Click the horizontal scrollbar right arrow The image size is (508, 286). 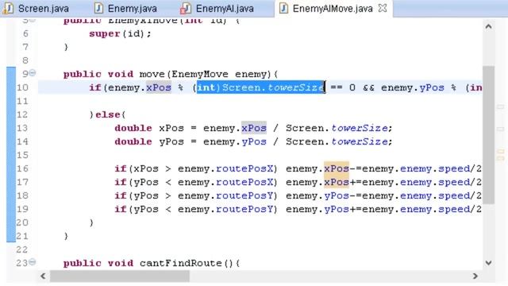click(475, 276)
